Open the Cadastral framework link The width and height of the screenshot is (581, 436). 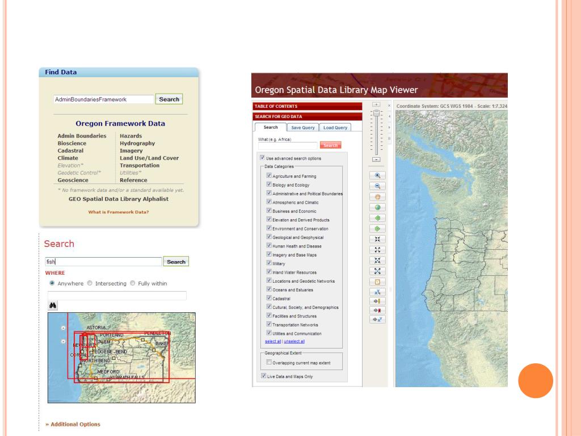click(70, 151)
